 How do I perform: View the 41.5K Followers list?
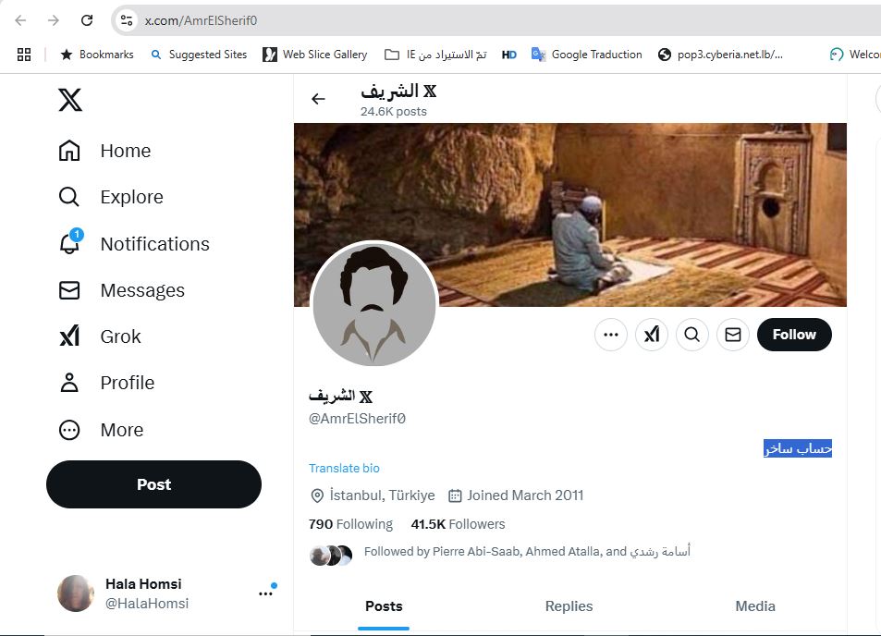pyautogui.click(x=458, y=524)
